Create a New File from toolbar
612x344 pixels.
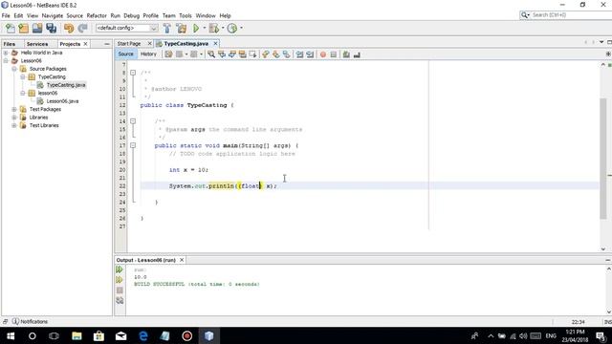click(x=11, y=28)
